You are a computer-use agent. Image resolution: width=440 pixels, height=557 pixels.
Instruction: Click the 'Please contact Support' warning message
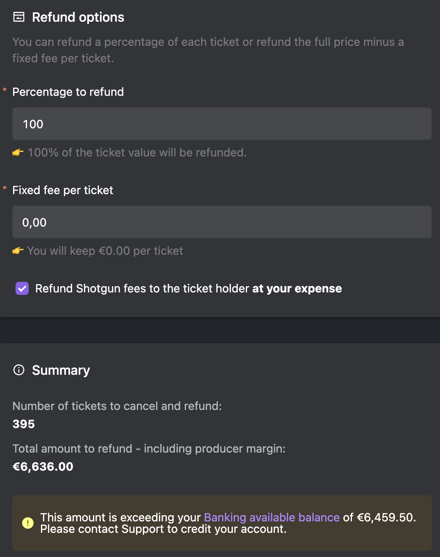(163, 529)
